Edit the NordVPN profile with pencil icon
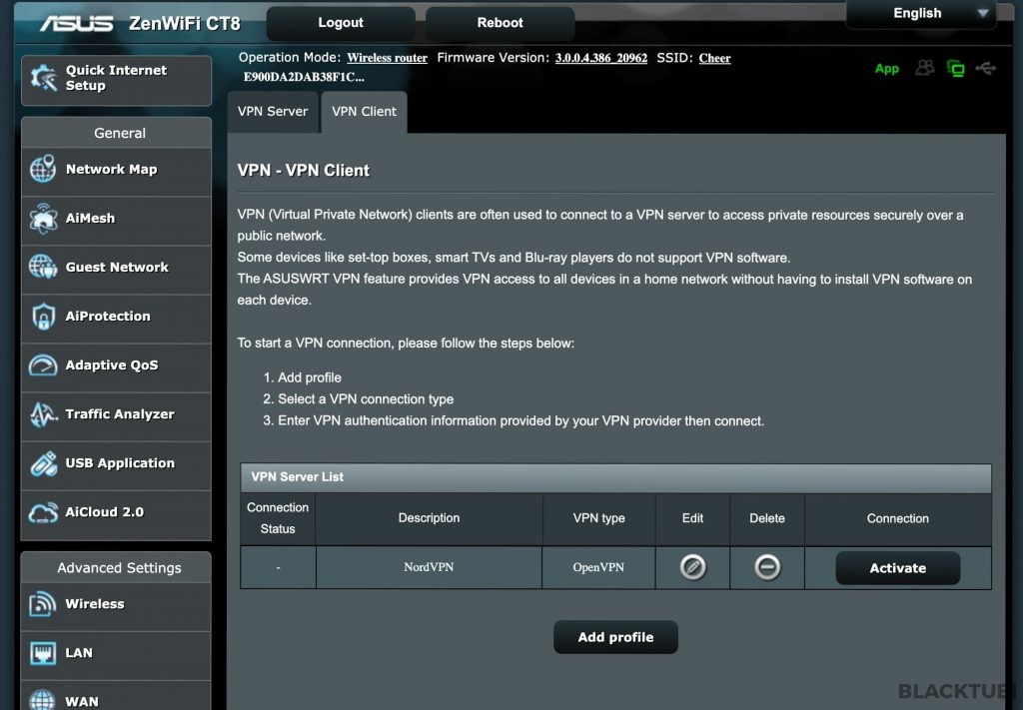Viewport: 1023px width, 710px height. click(693, 567)
